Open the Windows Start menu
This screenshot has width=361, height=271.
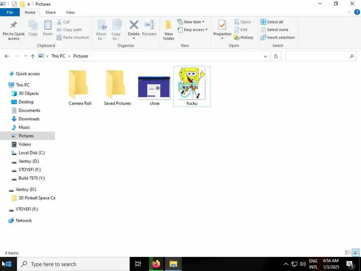coord(8,264)
